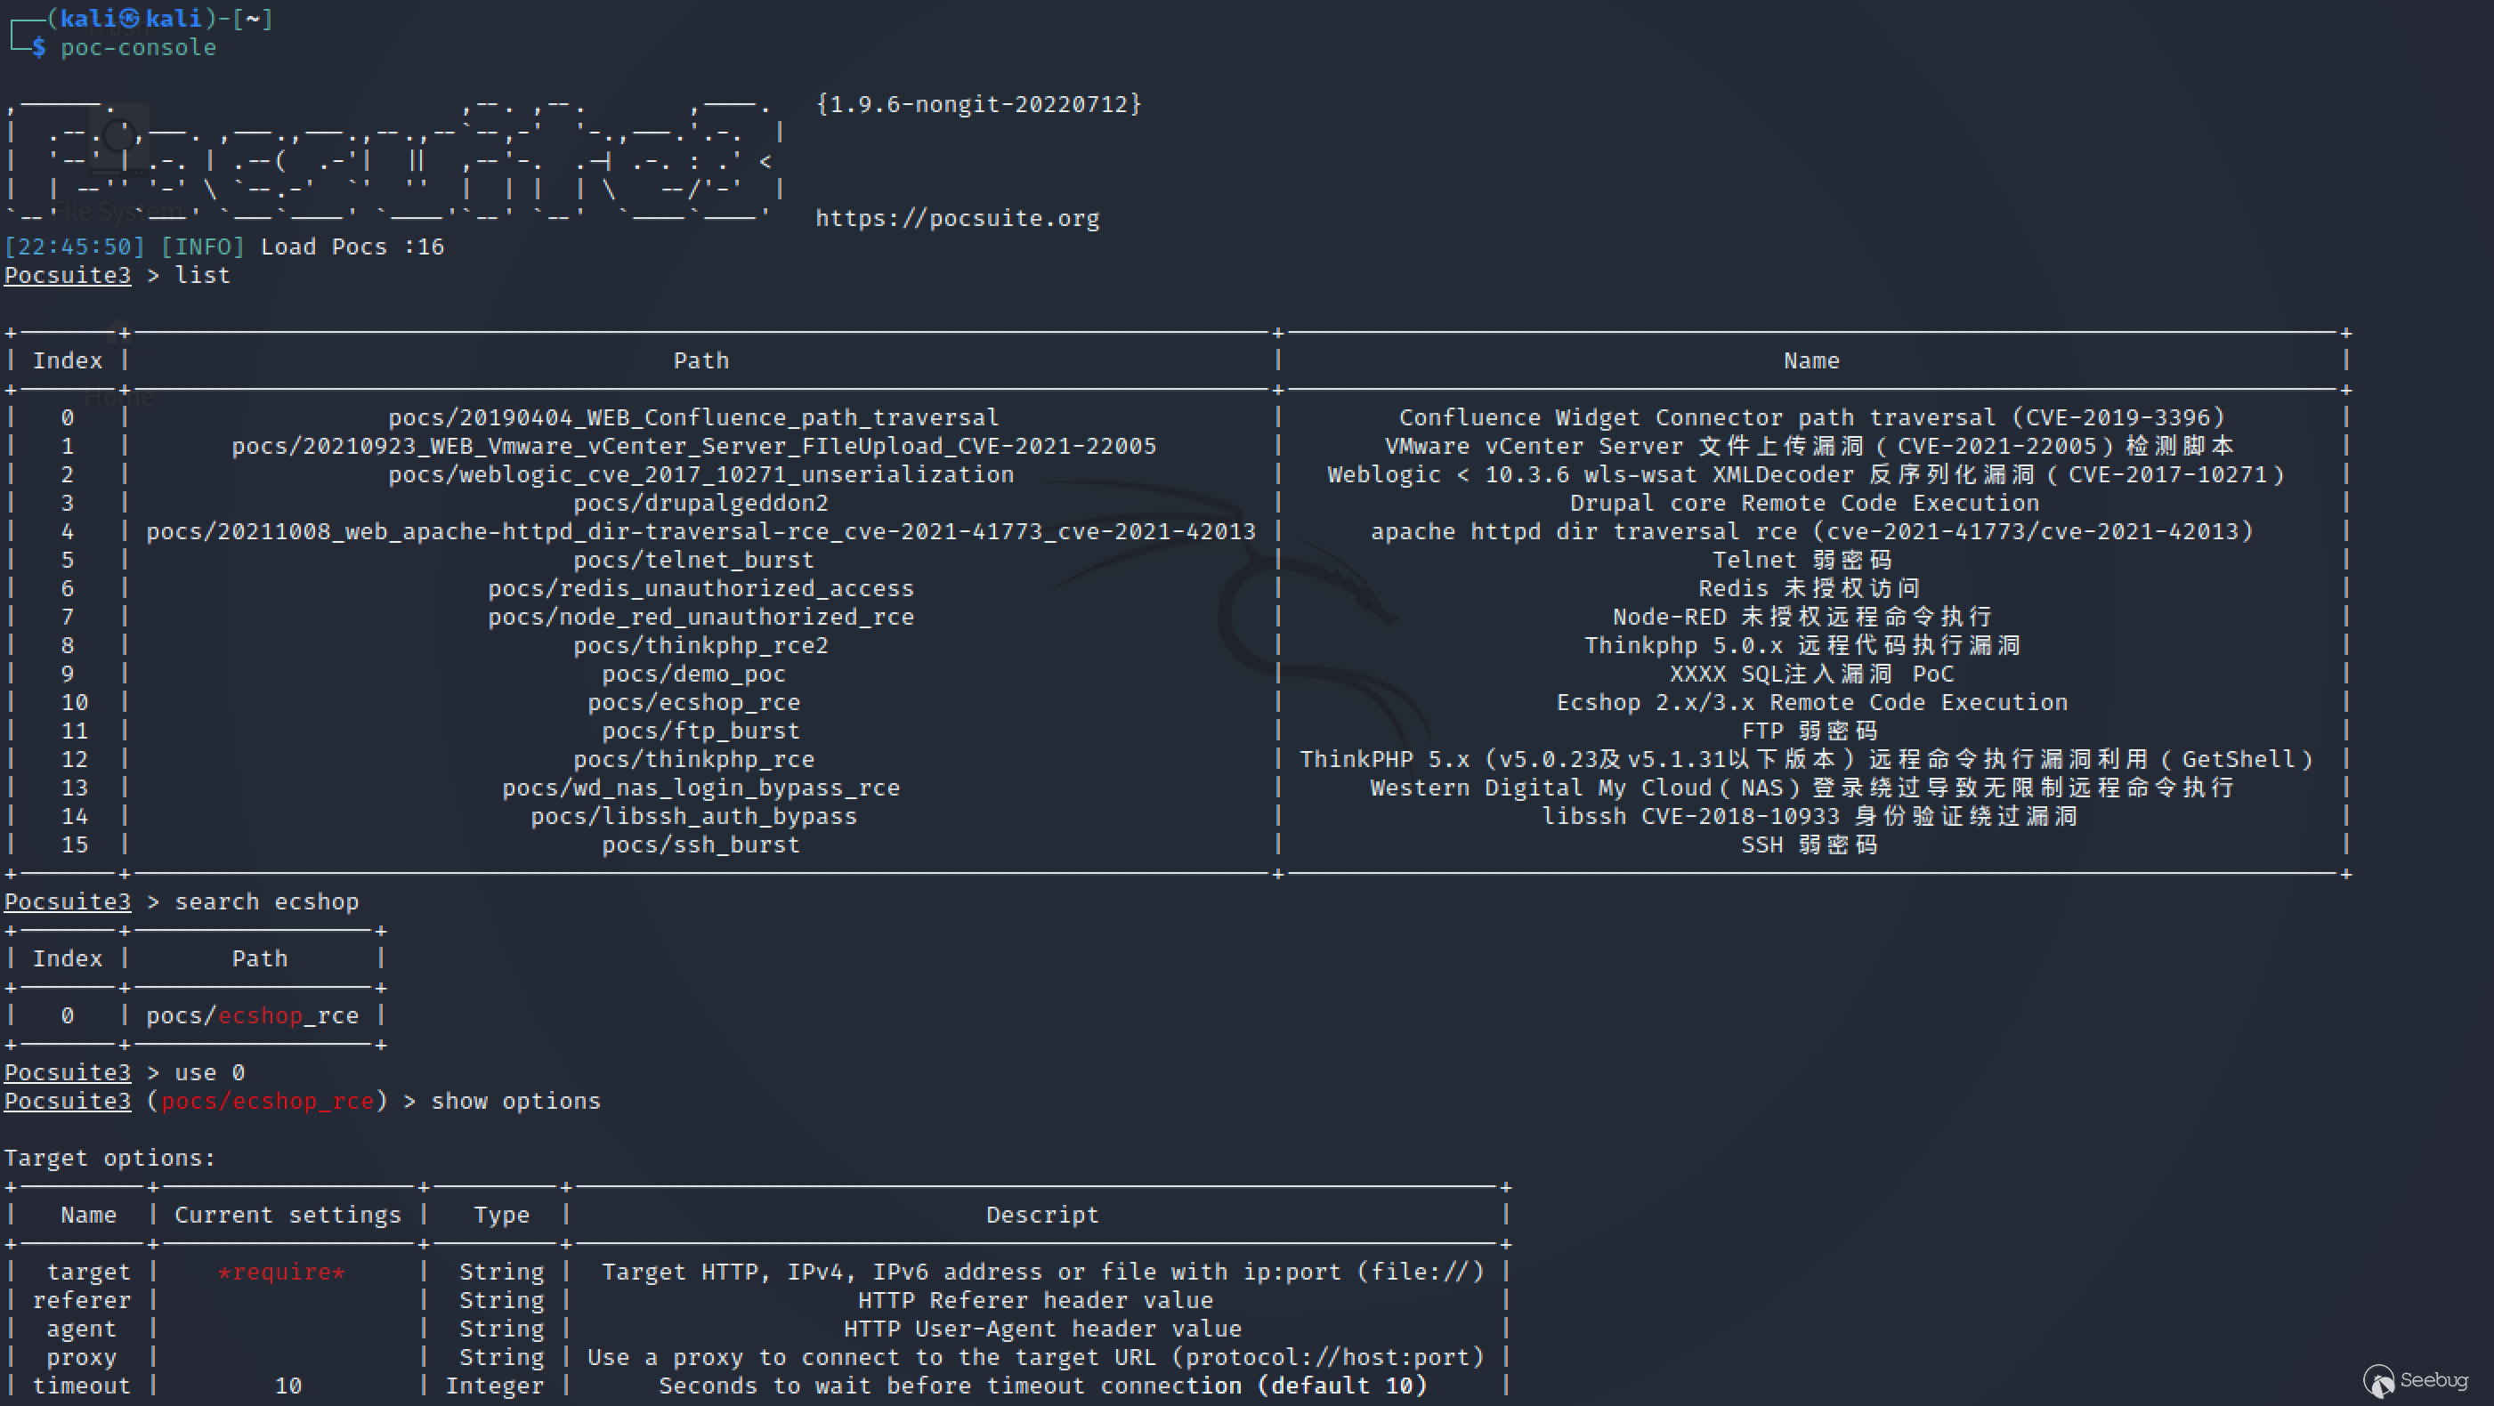2494x1406 pixels.
Task: Click the Load Pocs :16 info line
Action: tap(352, 246)
